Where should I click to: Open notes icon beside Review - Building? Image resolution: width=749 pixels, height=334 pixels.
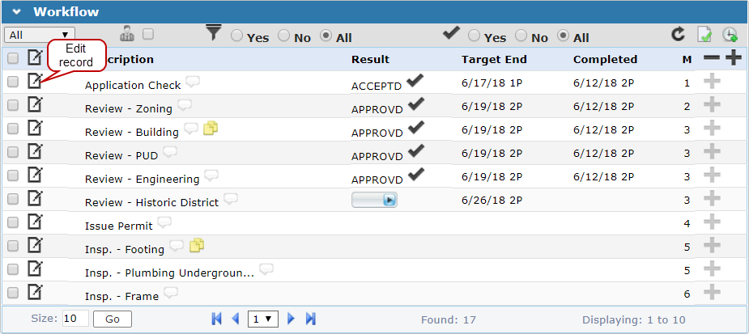click(211, 128)
